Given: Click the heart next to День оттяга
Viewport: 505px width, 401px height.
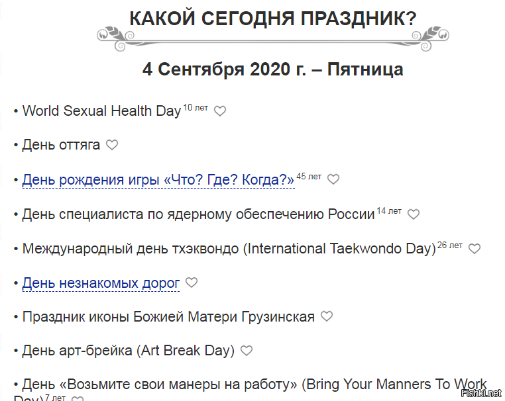Looking at the screenshot, I should tap(112, 144).
